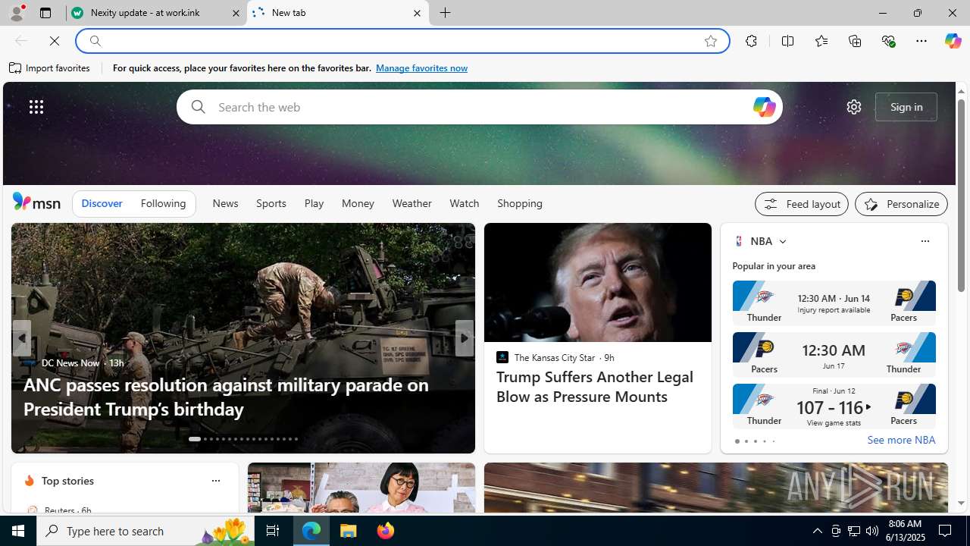This screenshot has height=546, width=970.
Task: Open Extensions puzzle icon
Action: 751,41
